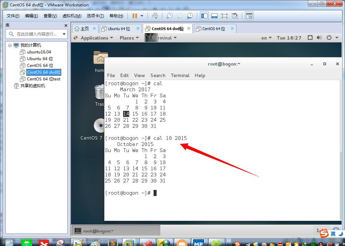Click the Tue 16:27 clock
Viewport: 345px width, 246px height.
[289, 38]
